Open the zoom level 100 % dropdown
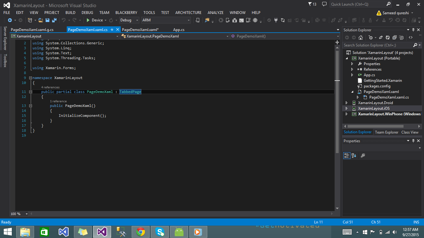This screenshot has width=424, height=238. click(19, 214)
